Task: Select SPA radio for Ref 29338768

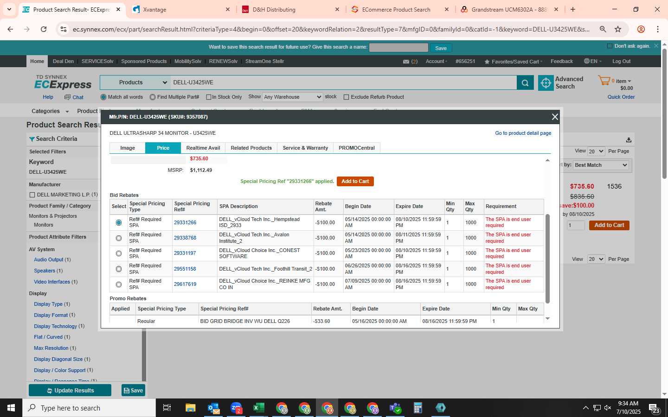Action: point(119,238)
